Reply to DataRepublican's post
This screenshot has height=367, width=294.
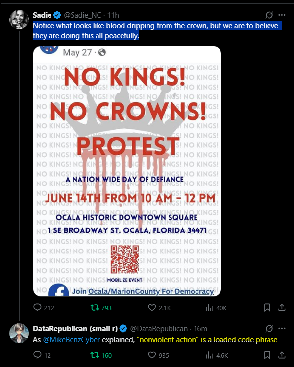pyautogui.click(x=37, y=355)
